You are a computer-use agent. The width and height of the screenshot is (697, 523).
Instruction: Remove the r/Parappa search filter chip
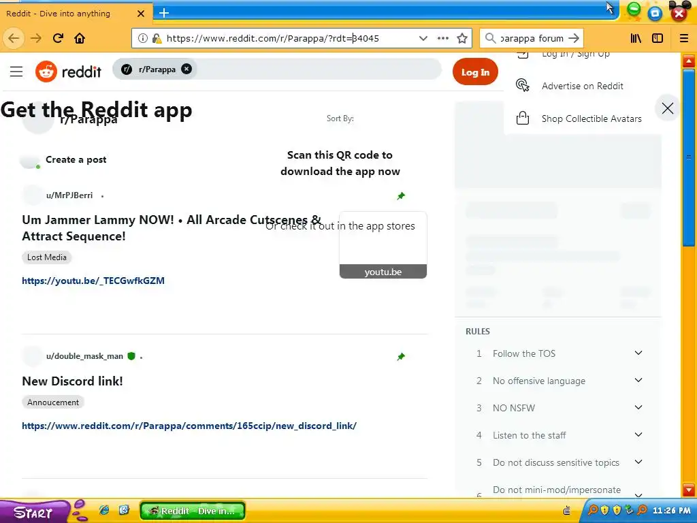[x=187, y=69]
